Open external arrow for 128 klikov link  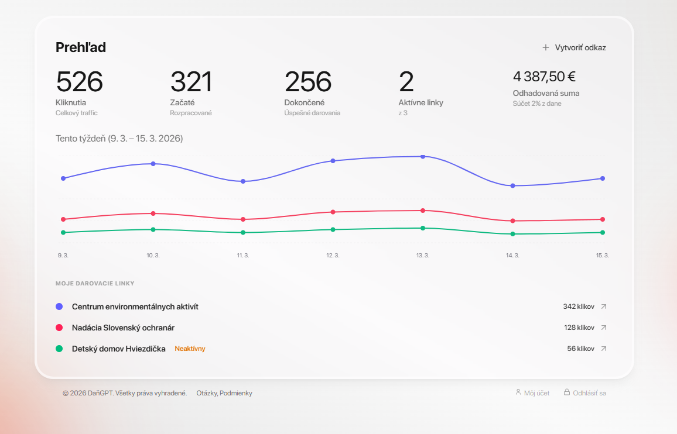click(604, 328)
